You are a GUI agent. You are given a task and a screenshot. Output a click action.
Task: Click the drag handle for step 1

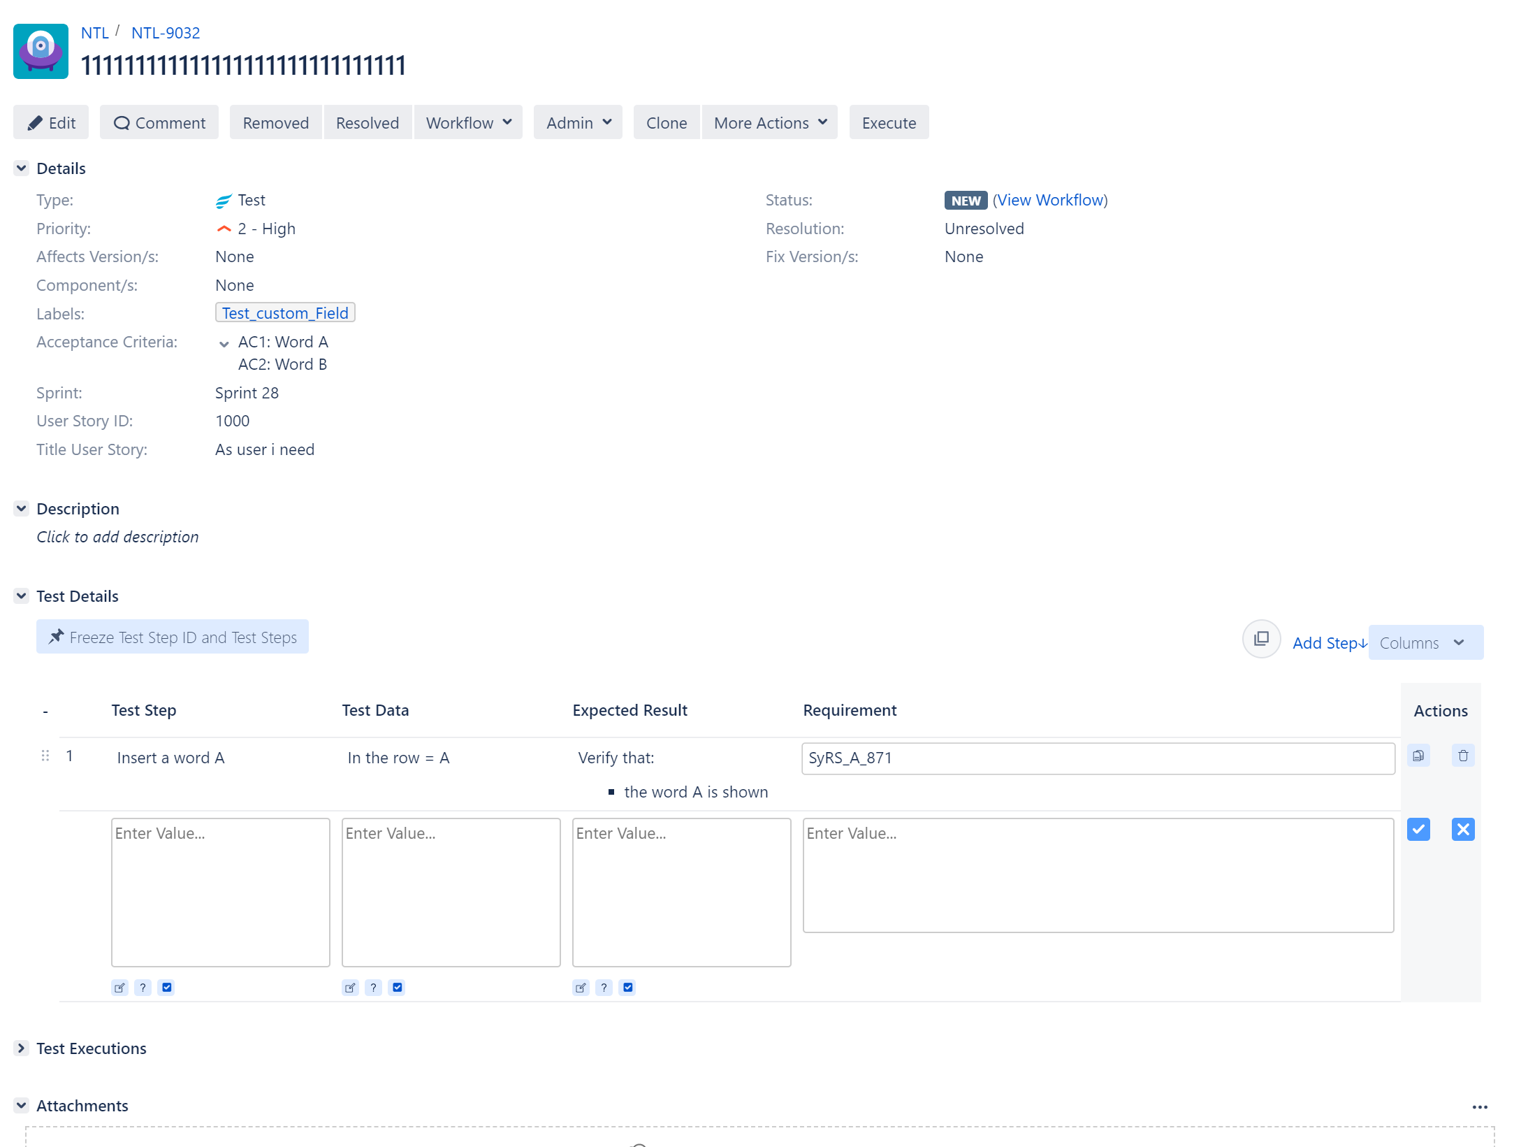click(45, 756)
